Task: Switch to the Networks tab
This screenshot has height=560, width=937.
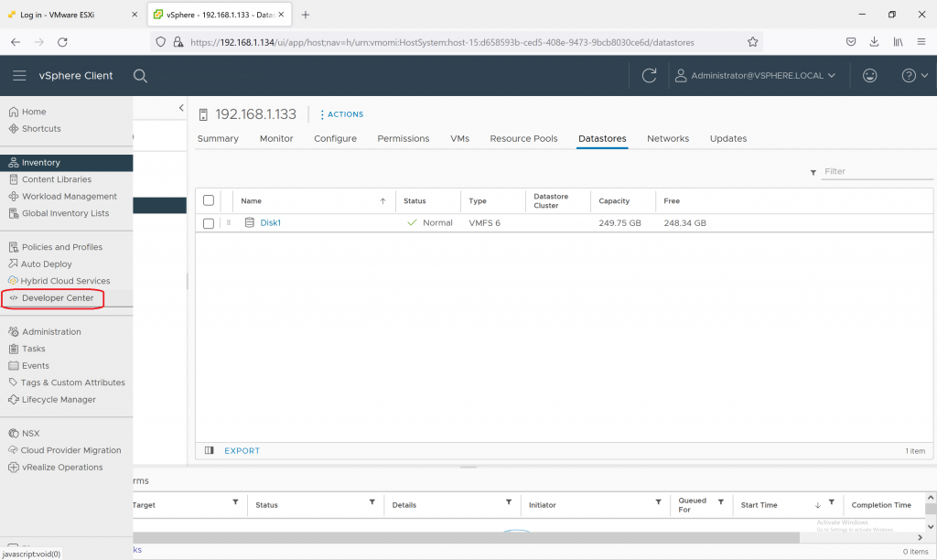Action: [x=668, y=139]
